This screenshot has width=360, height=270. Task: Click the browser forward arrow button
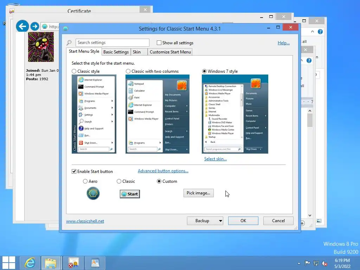(x=35, y=27)
